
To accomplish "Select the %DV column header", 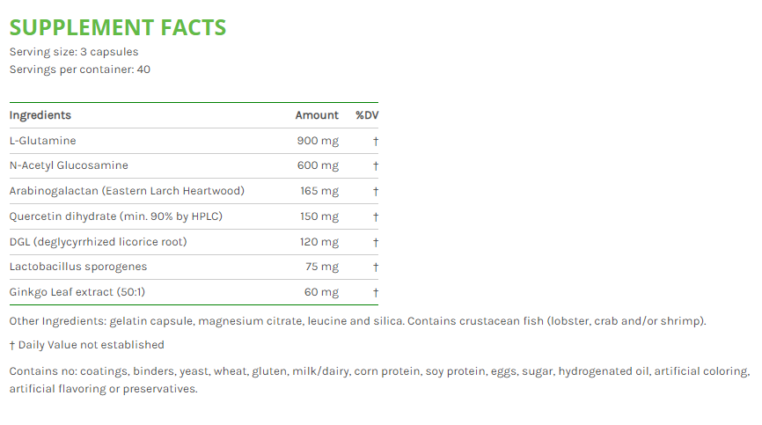I will (367, 115).
